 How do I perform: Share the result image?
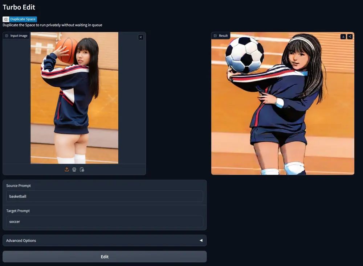point(350,37)
